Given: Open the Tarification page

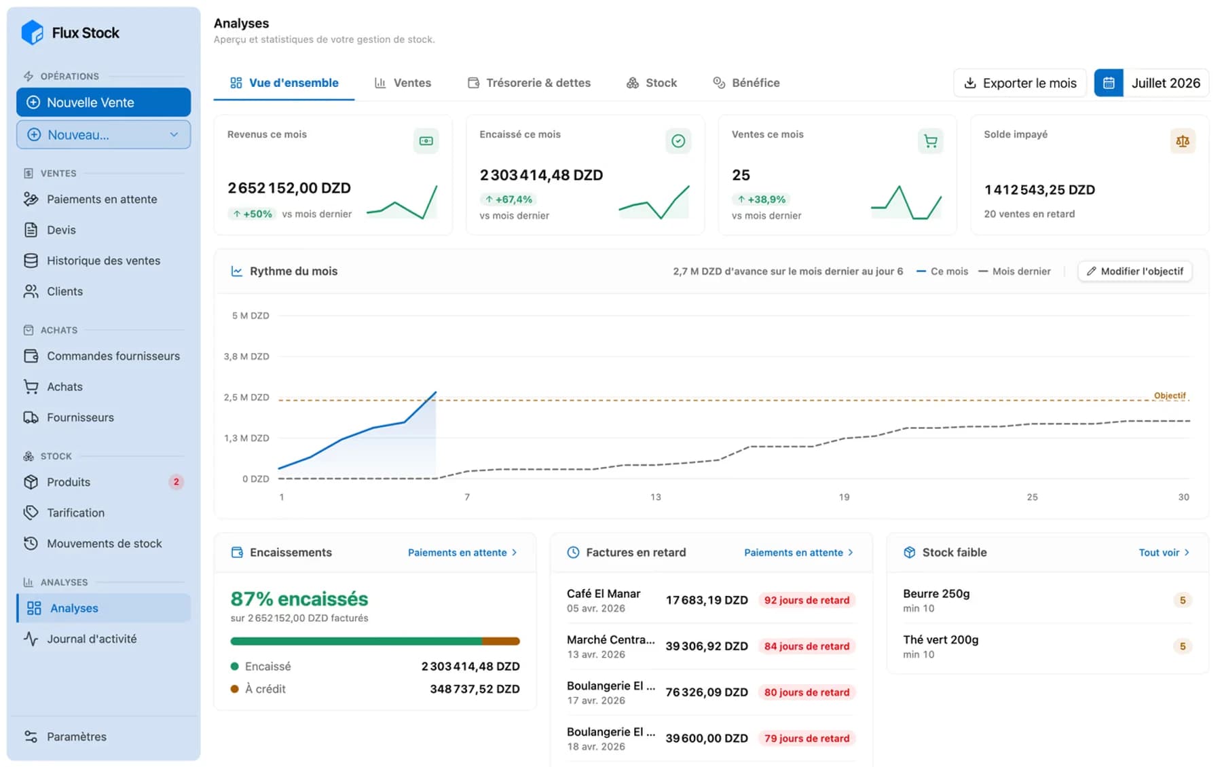Looking at the screenshot, I should click(103, 512).
